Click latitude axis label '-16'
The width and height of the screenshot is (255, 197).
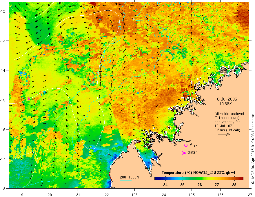(x=3, y=129)
